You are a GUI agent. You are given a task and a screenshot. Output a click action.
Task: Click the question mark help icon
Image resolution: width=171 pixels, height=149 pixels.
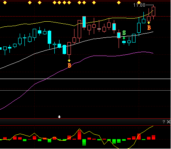point(164,122)
